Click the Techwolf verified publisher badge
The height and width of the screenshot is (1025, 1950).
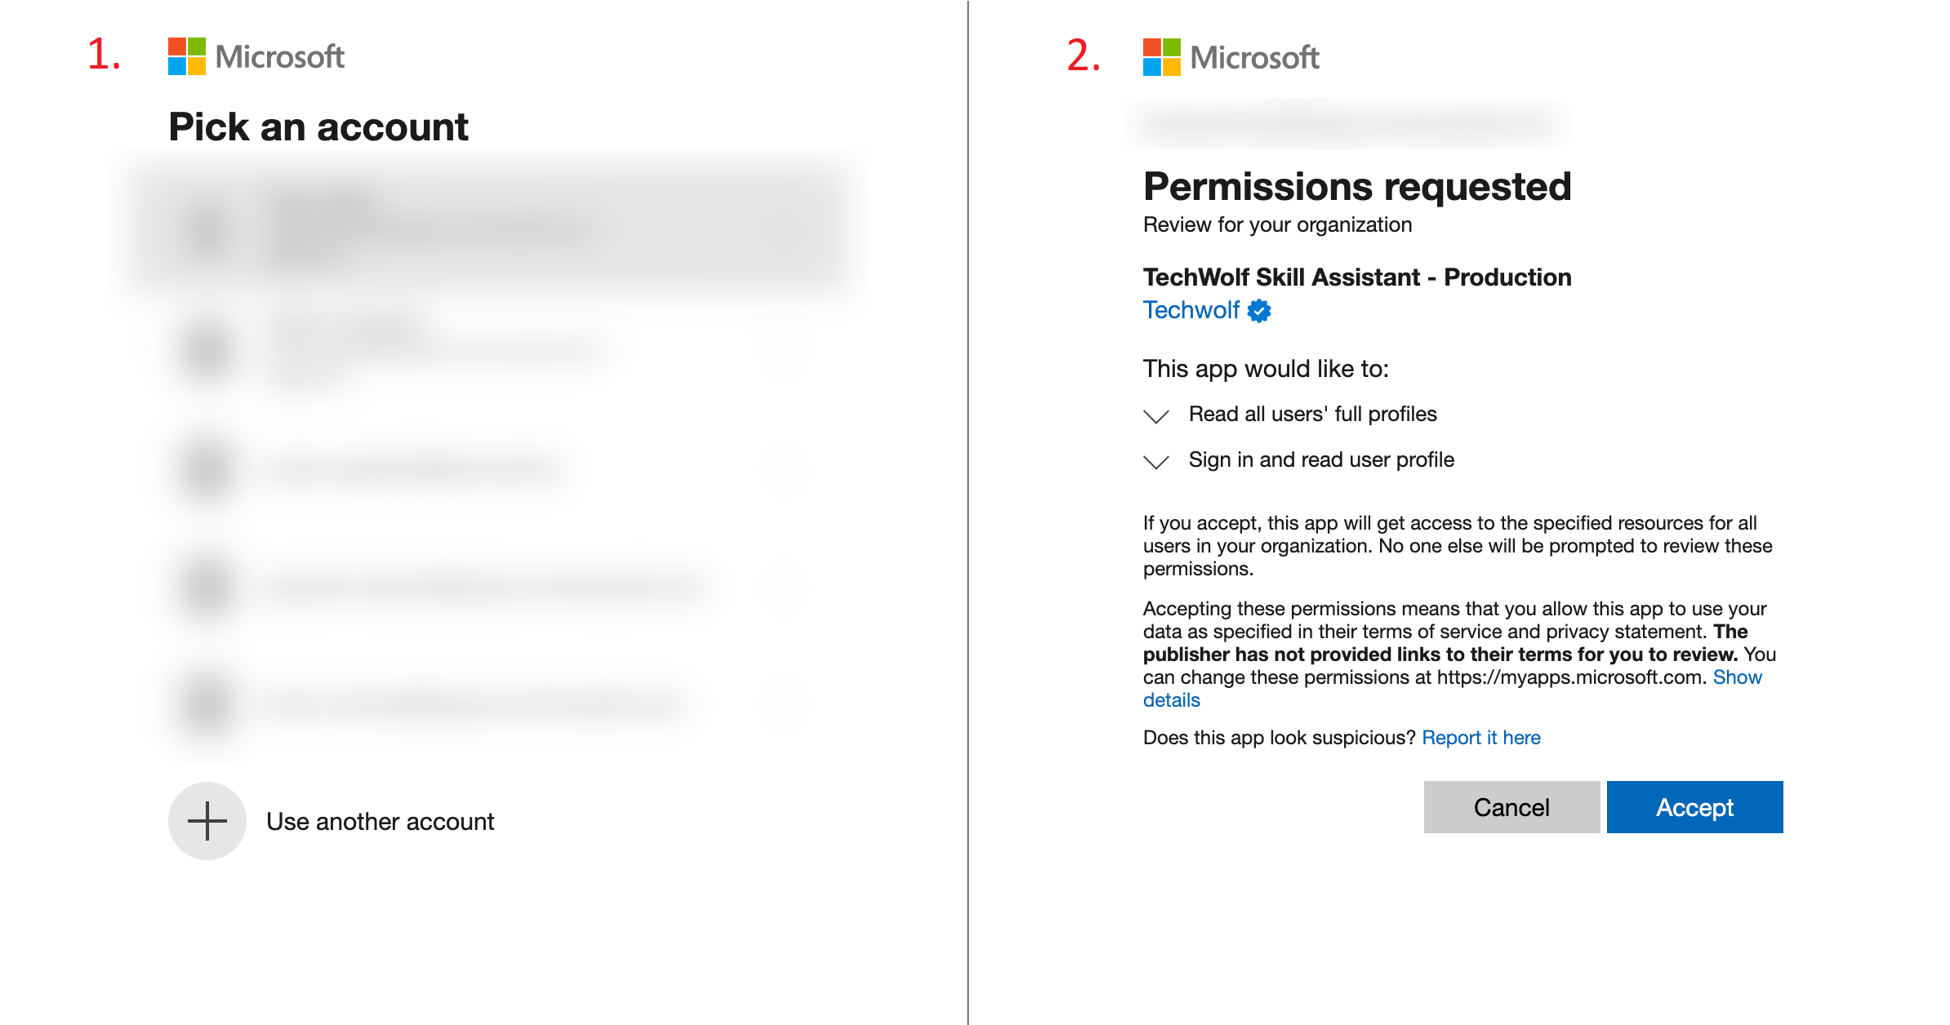point(1259,311)
